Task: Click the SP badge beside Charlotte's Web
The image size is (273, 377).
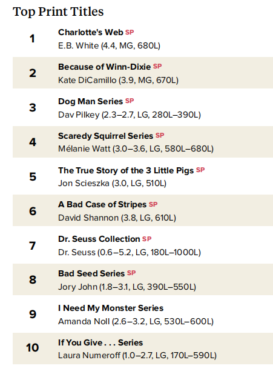Action: point(130,32)
